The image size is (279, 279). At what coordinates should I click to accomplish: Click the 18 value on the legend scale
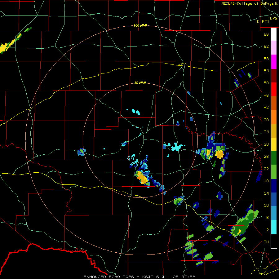266,181
